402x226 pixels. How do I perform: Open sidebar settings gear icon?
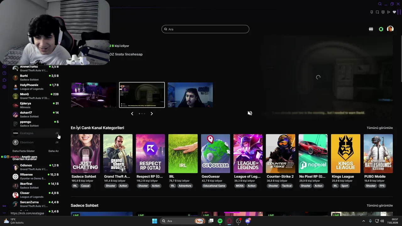pyautogui.click(x=4, y=87)
